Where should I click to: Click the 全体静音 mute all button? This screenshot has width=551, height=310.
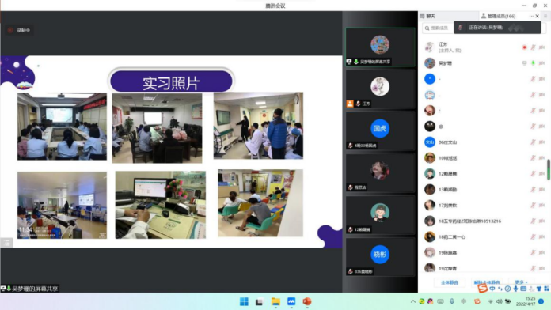[x=449, y=282]
